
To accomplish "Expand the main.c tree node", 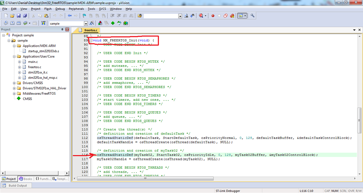I will coord(19,62).
